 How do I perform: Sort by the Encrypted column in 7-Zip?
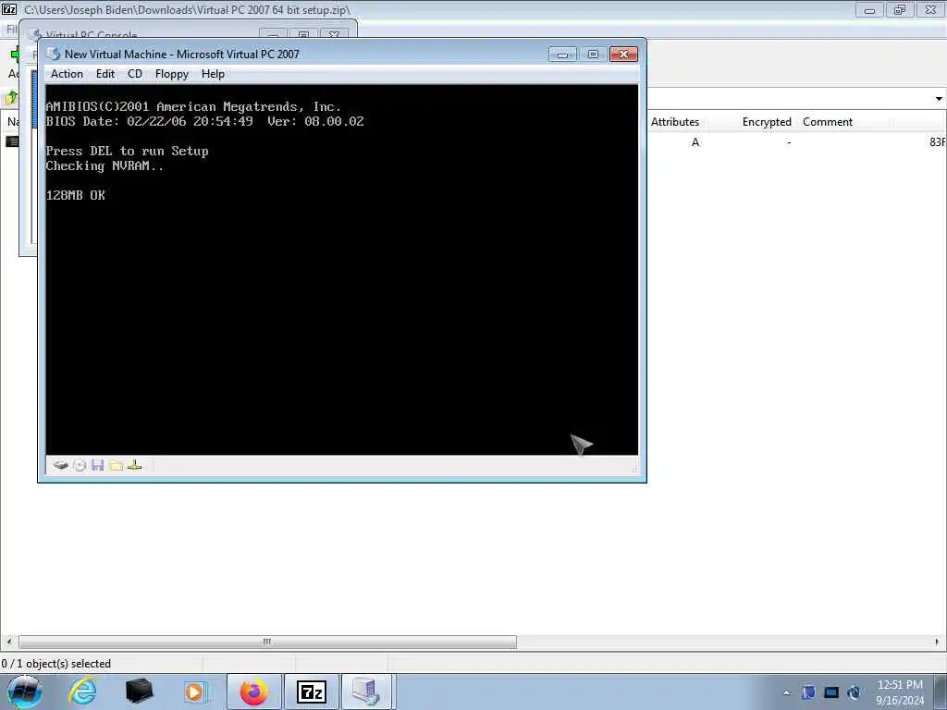(767, 121)
